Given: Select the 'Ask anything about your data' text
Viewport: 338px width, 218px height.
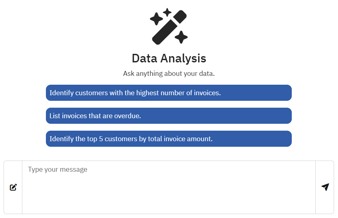Looking at the screenshot, I should pyautogui.click(x=169, y=73).
